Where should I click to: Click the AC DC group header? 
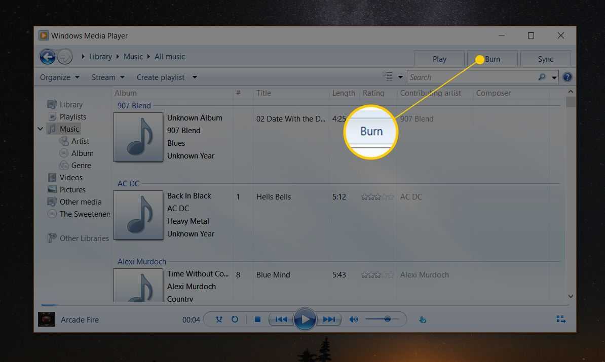[x=129, y=183]
